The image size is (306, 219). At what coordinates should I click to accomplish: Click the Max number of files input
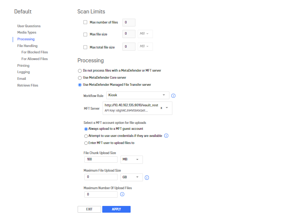point(129,22)
